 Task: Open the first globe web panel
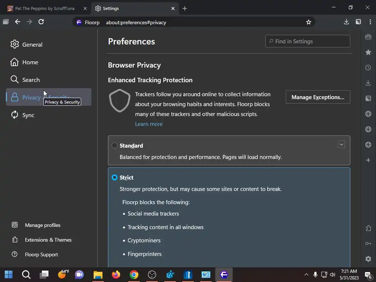[x=368, y=114]
